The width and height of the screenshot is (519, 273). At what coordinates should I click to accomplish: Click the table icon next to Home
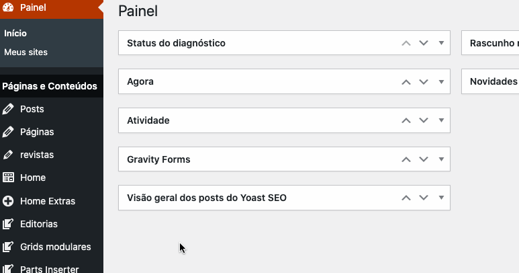coord(8,178)
